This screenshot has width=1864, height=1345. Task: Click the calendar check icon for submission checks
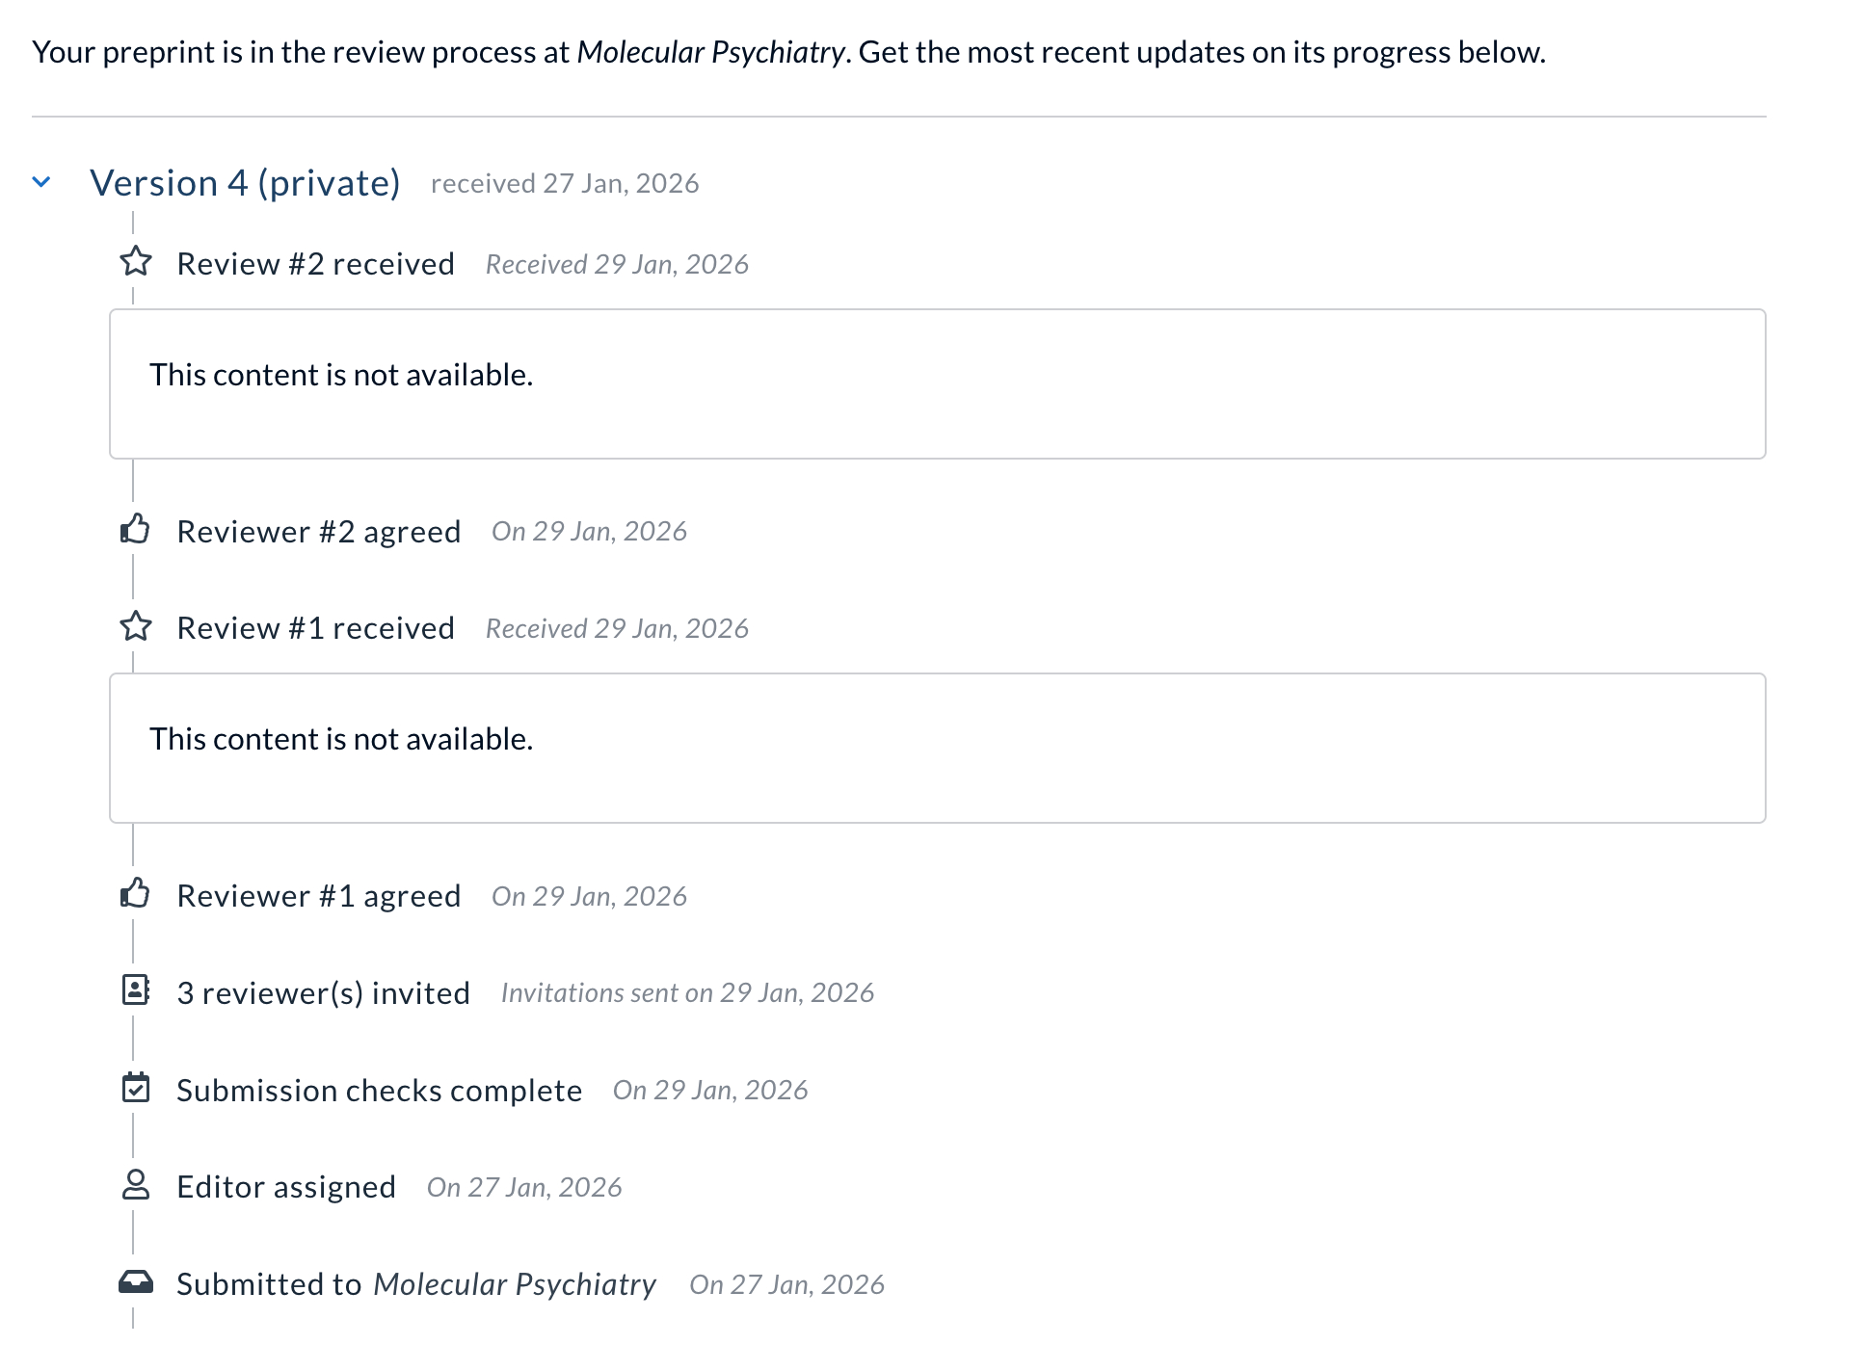(136, 1088)
